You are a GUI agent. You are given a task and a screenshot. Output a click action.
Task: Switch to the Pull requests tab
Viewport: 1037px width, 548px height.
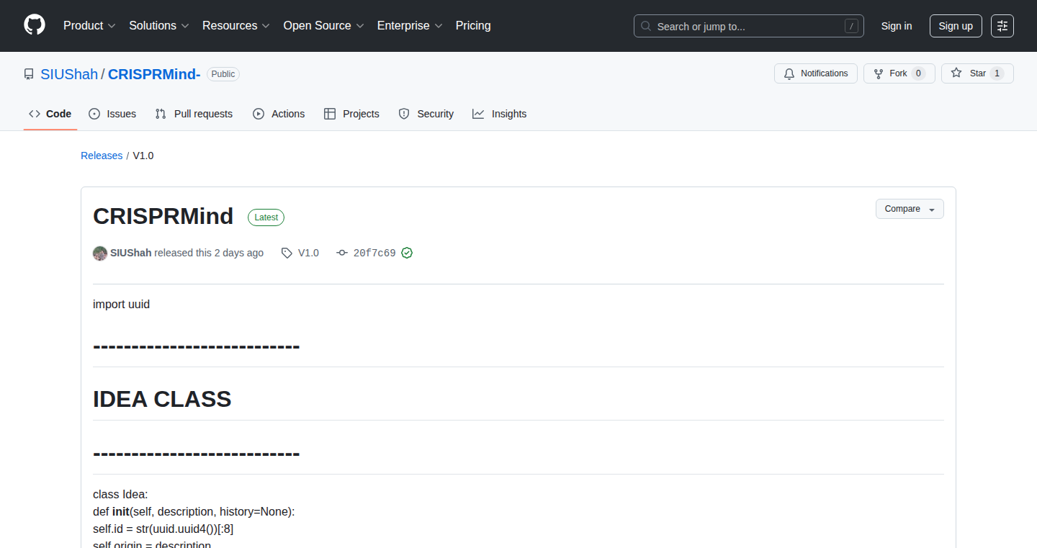click(x=194, y=114)
